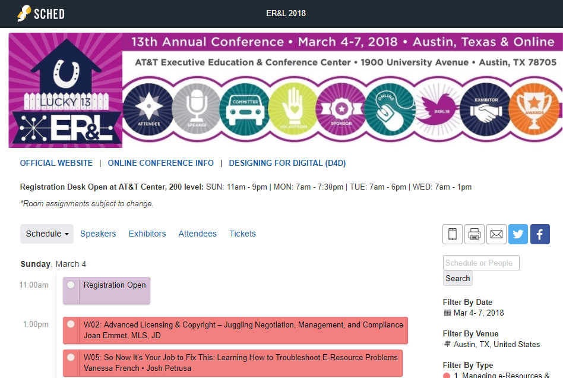This screenshot has width=563, height=378.
Task: Click the Speaker microphone badge in banner
Action: [195, 108]
